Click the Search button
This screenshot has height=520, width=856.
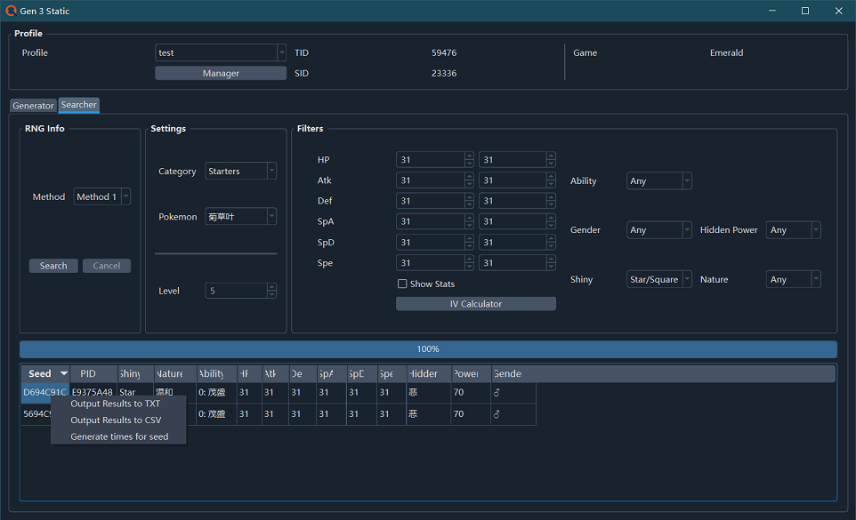point(53,266)
